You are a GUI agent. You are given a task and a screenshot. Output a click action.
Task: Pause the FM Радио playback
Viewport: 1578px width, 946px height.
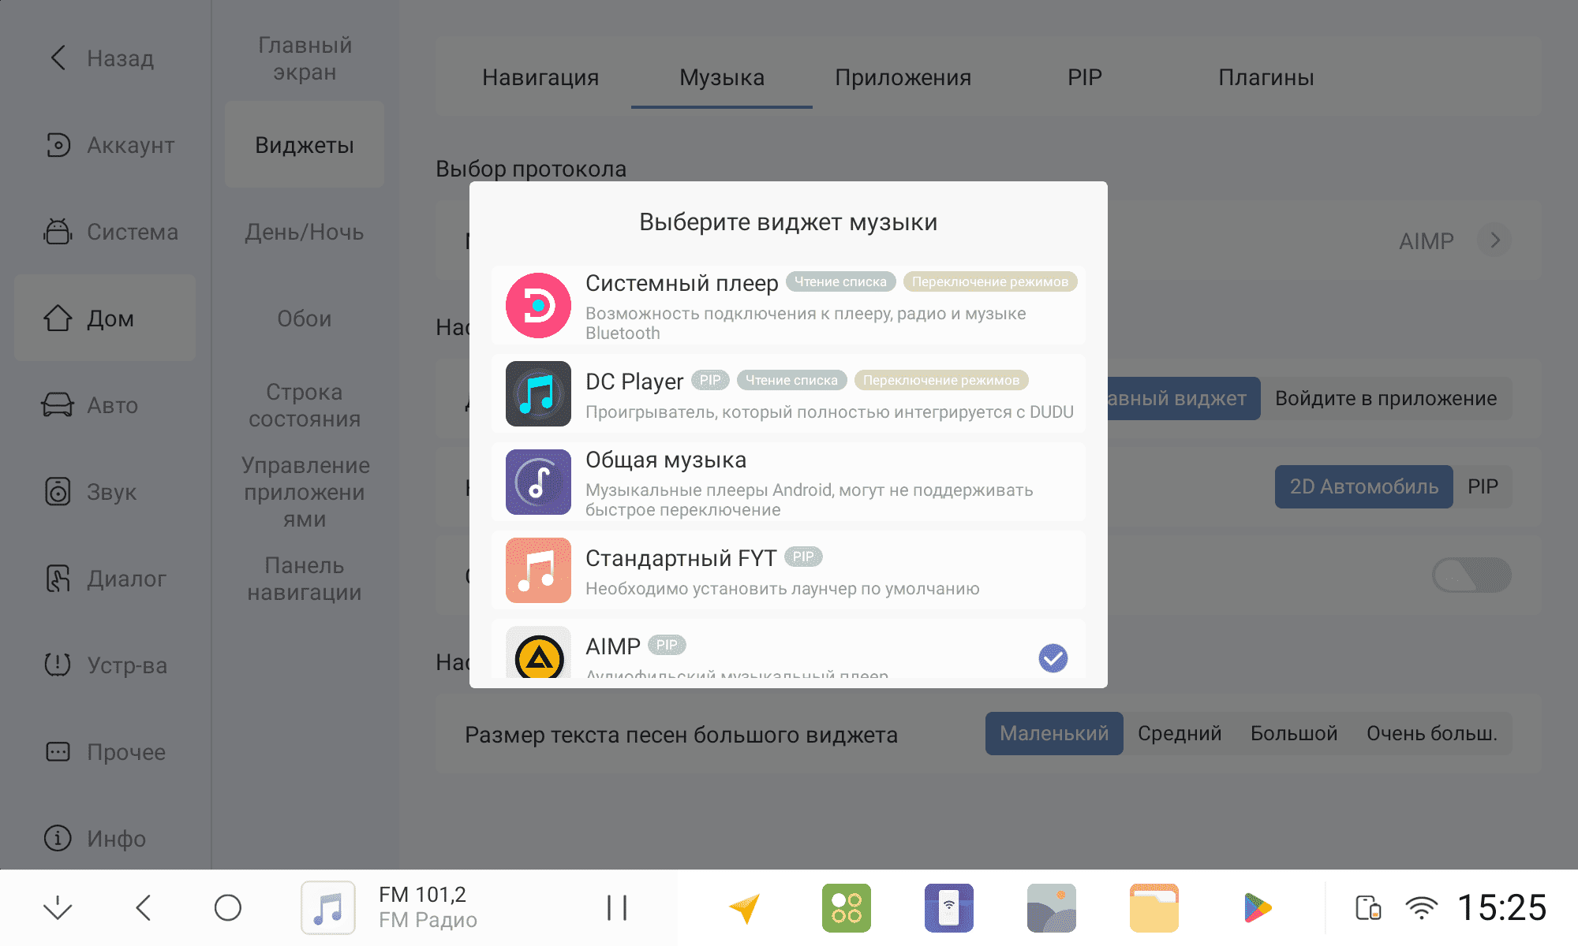(x=616, y=907)
